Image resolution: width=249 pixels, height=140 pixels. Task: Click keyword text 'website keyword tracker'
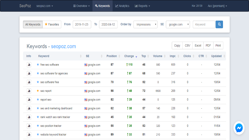(x=53, y=135)
